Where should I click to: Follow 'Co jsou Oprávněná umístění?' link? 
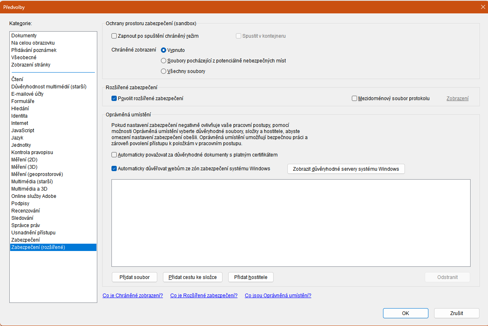(x=278, y=296)
